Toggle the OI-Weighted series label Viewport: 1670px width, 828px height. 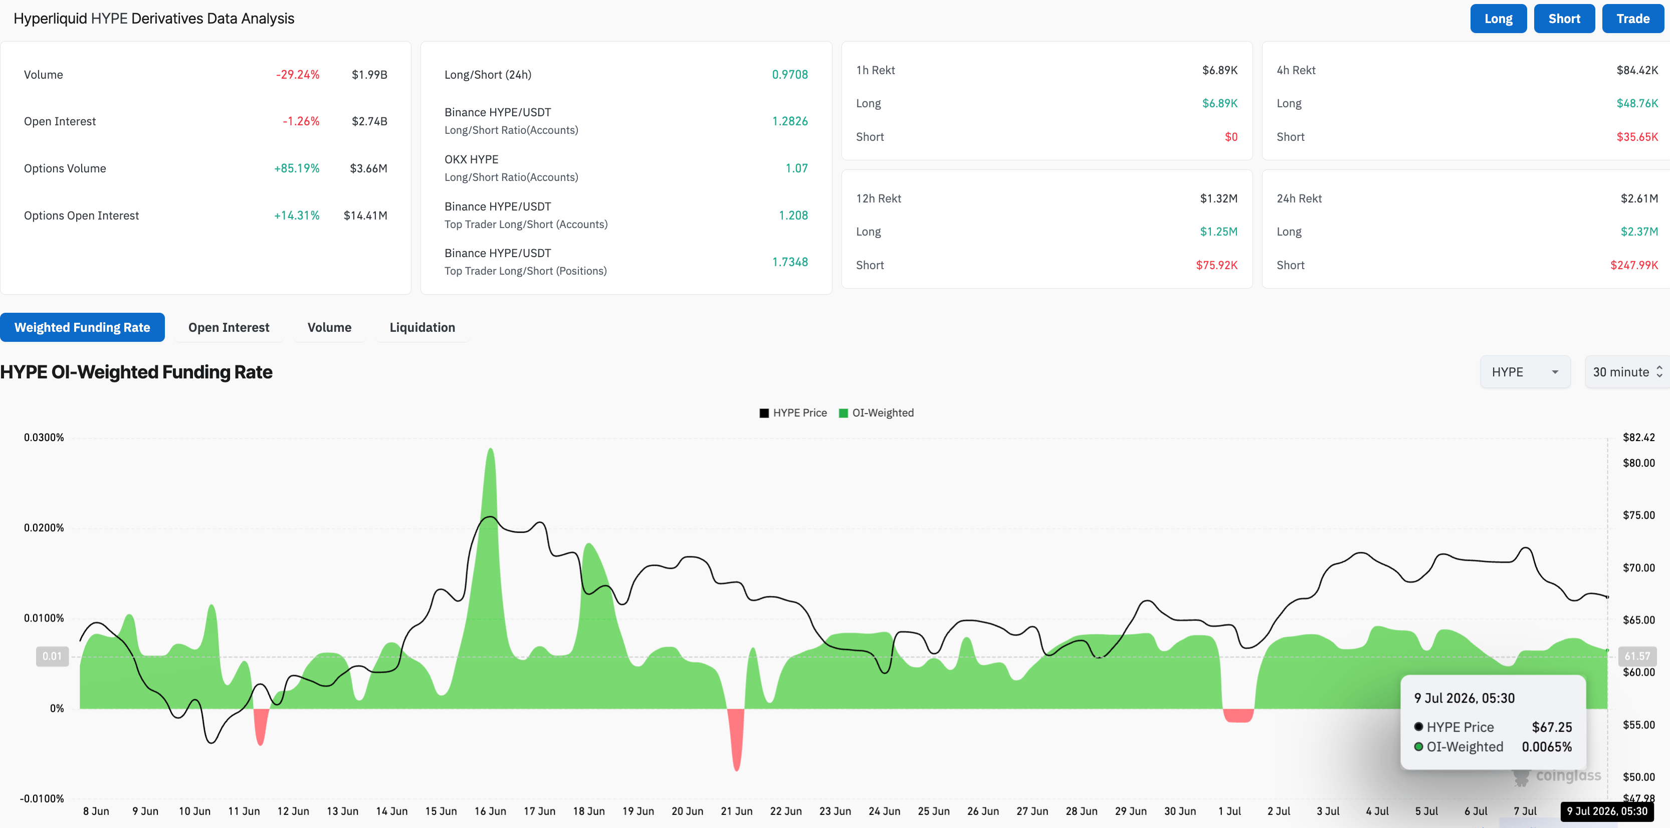[x=883, y=413]
